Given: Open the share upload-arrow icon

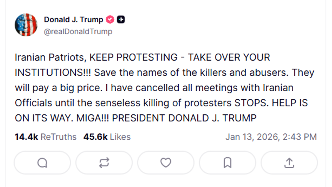Looking at the screenshot, I should click(x=289, y=163).
